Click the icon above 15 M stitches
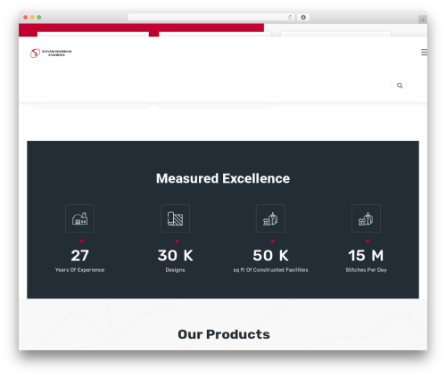This screenshot has width=446, height=377. tap(366, 218)
